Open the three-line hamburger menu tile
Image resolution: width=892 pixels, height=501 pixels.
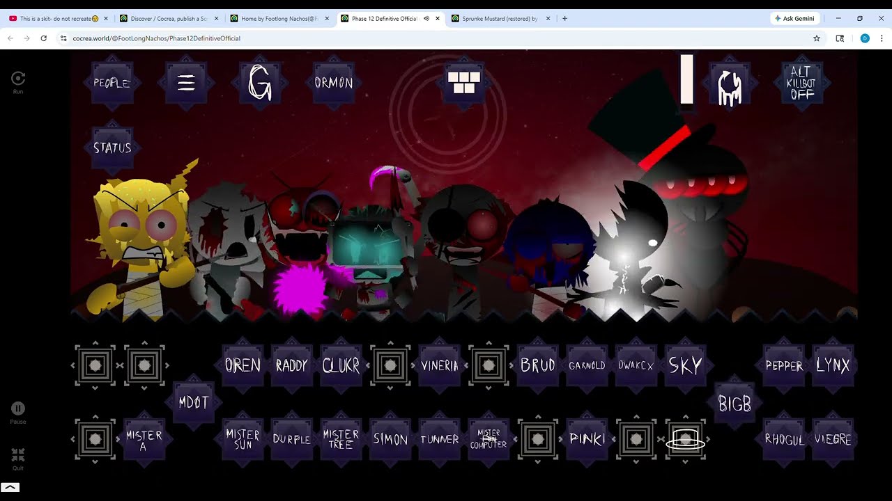coord(185,83)
